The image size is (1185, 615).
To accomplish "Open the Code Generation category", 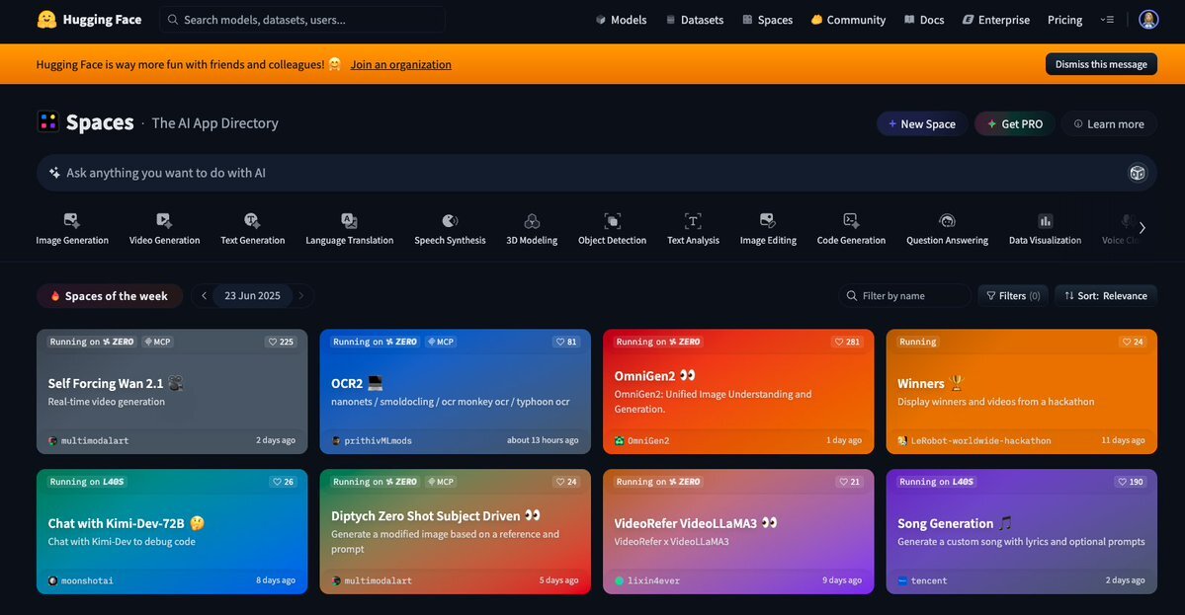I will (x=851, y=229).
